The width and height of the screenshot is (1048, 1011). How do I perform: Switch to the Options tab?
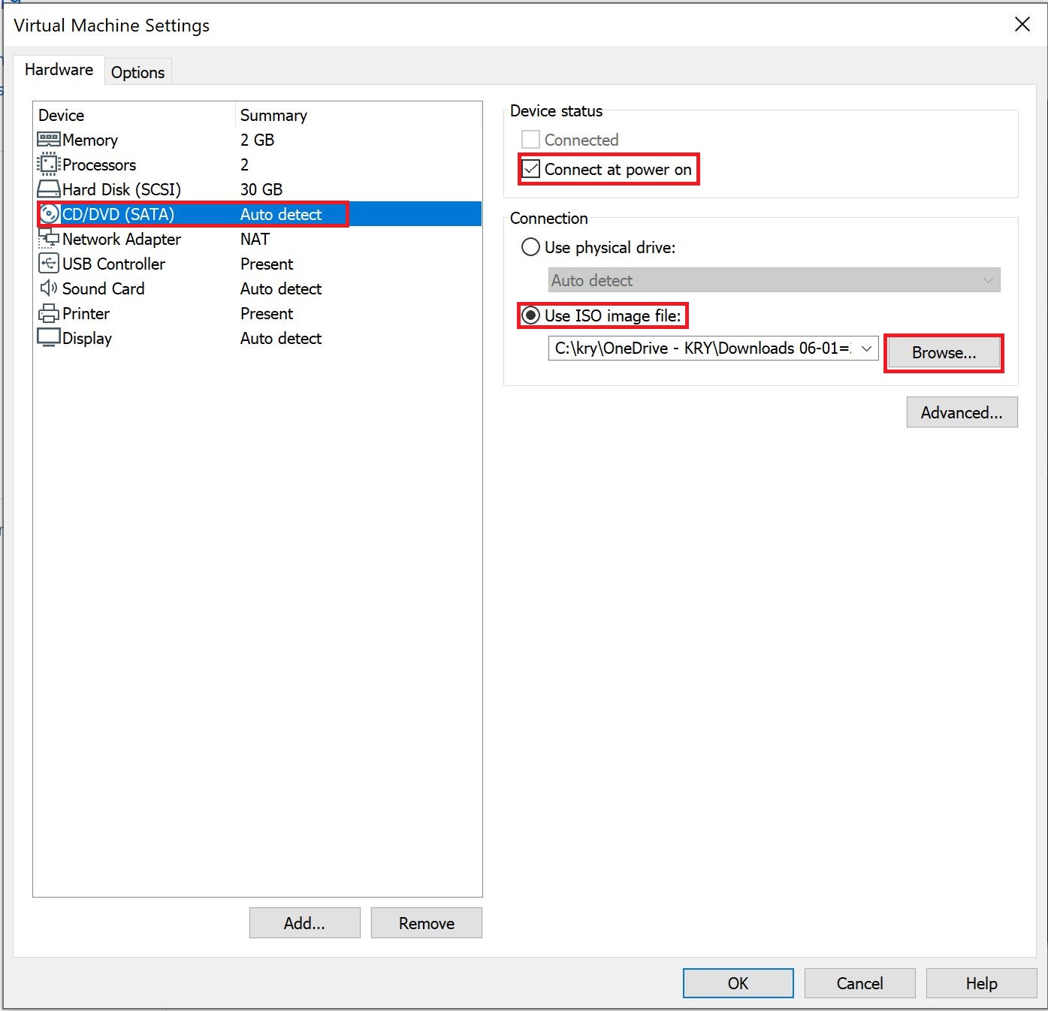click(137, 71)
